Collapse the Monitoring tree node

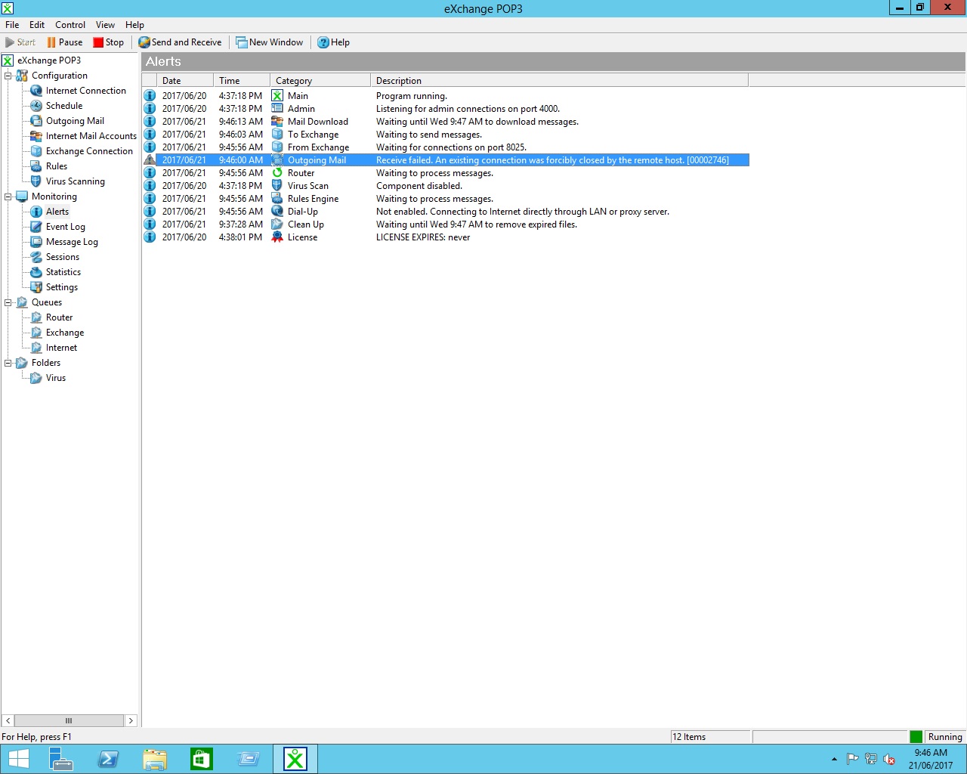point(8,197)
